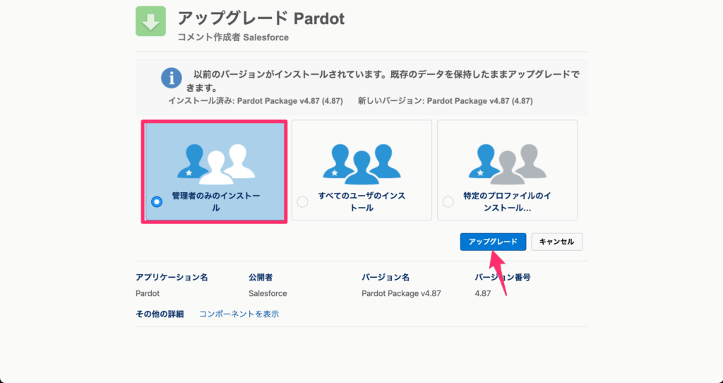
Task: Click the 新しいバージョン Pardot Package v4.87 text
Action: (446, 100)
